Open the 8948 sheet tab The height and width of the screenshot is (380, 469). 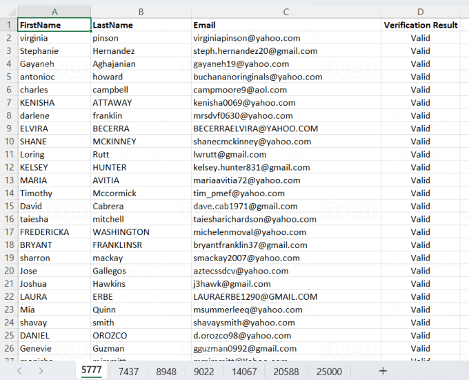[166, 372]
